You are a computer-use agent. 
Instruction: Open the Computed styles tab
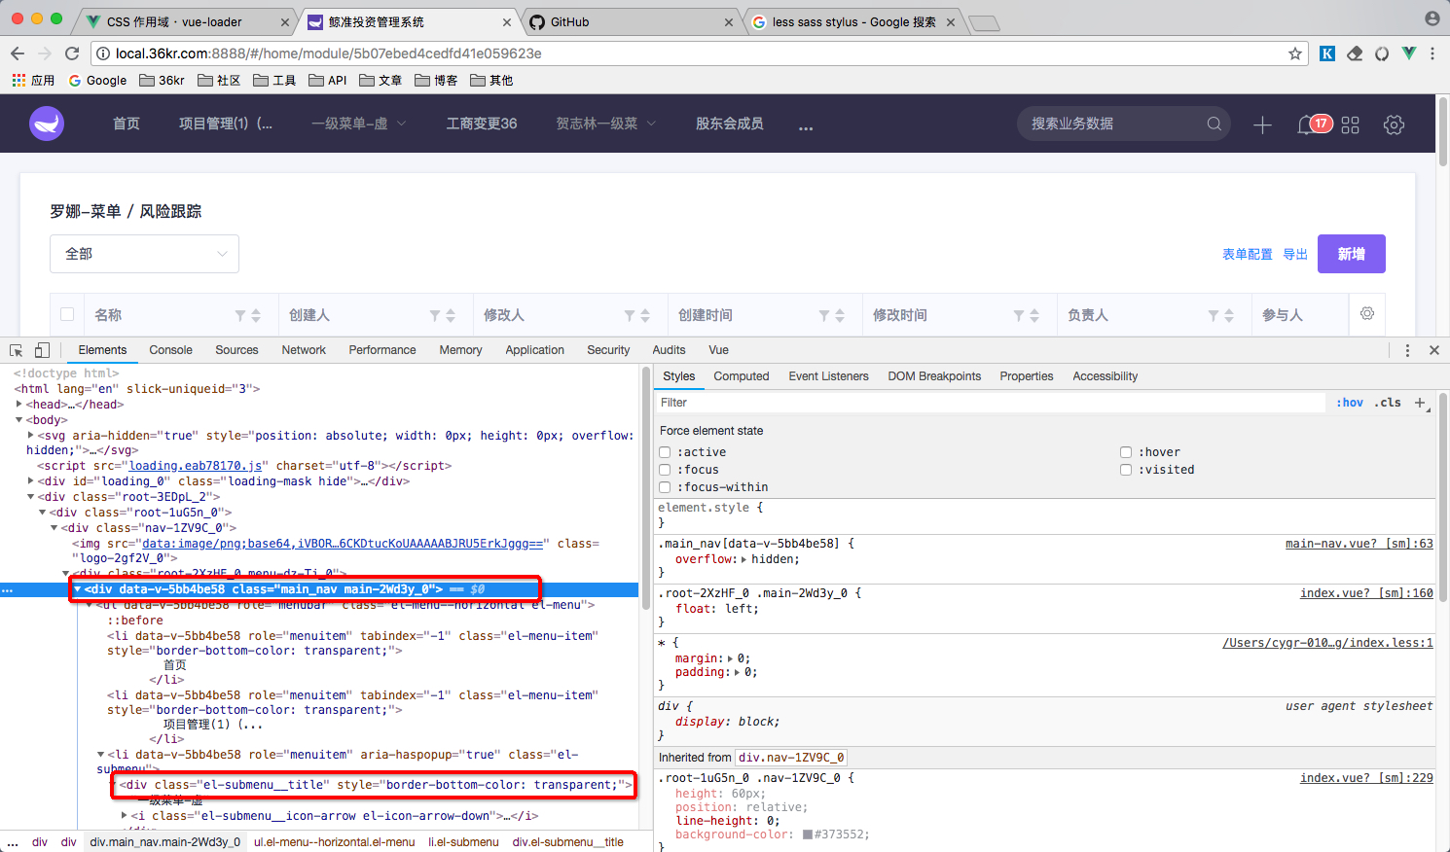[x=742, y=376]
